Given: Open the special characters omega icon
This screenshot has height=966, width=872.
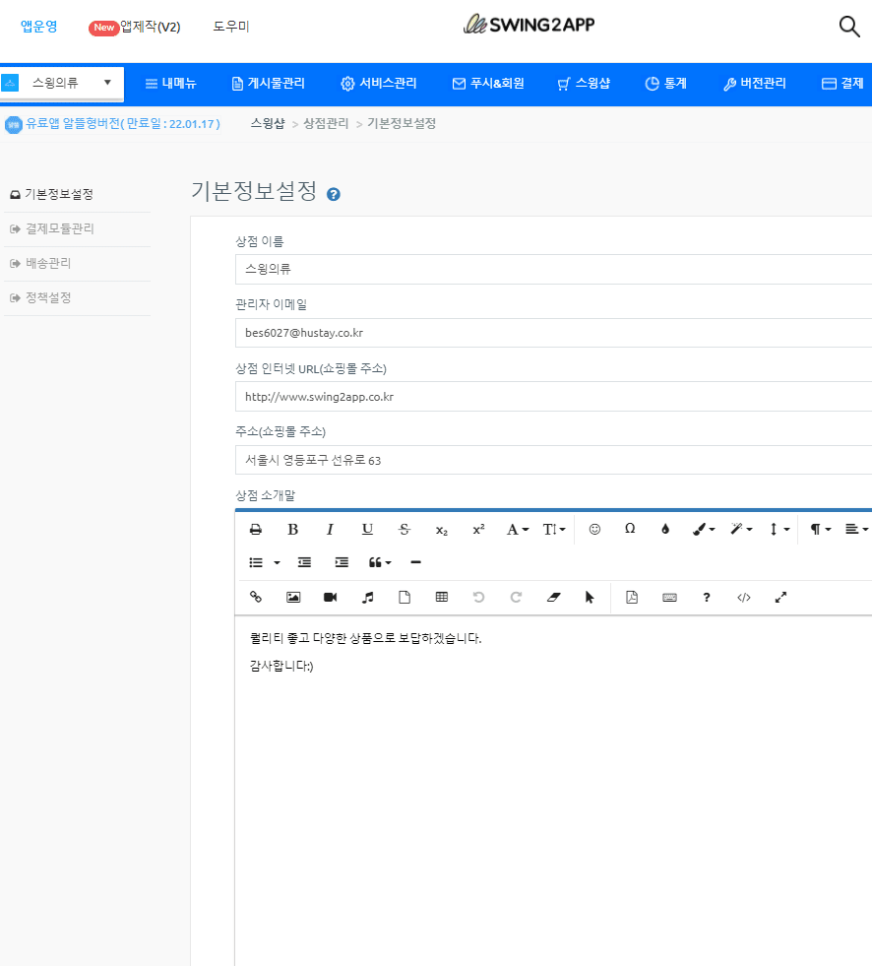Looking at the screenshot, I should tap(630, 529).
